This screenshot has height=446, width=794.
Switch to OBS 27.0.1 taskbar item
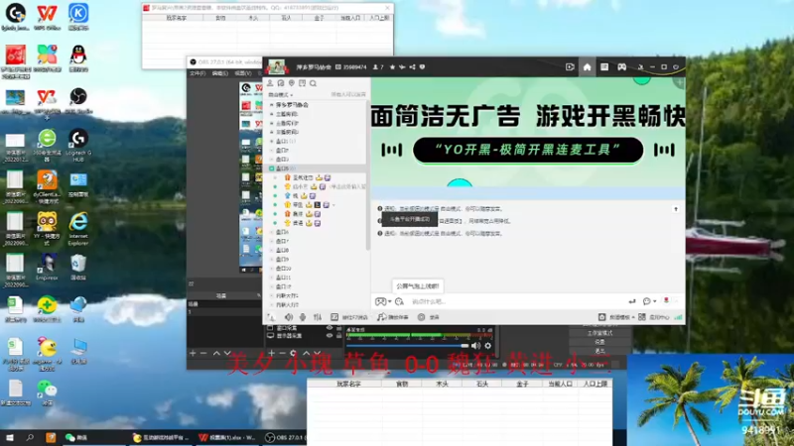pos(286,437)
